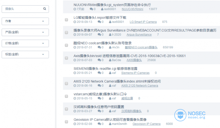The width and height of the screenshot is (220, 128).
Task: Click the value 25908 in Axis row
Action: (x=151, y=60)
